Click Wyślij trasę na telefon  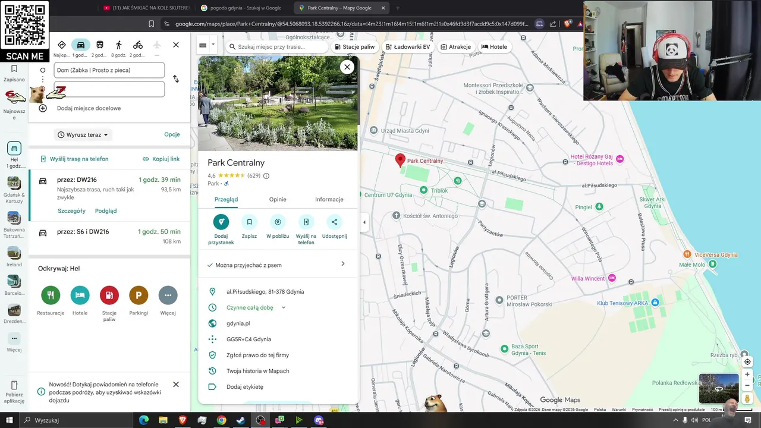74,159
